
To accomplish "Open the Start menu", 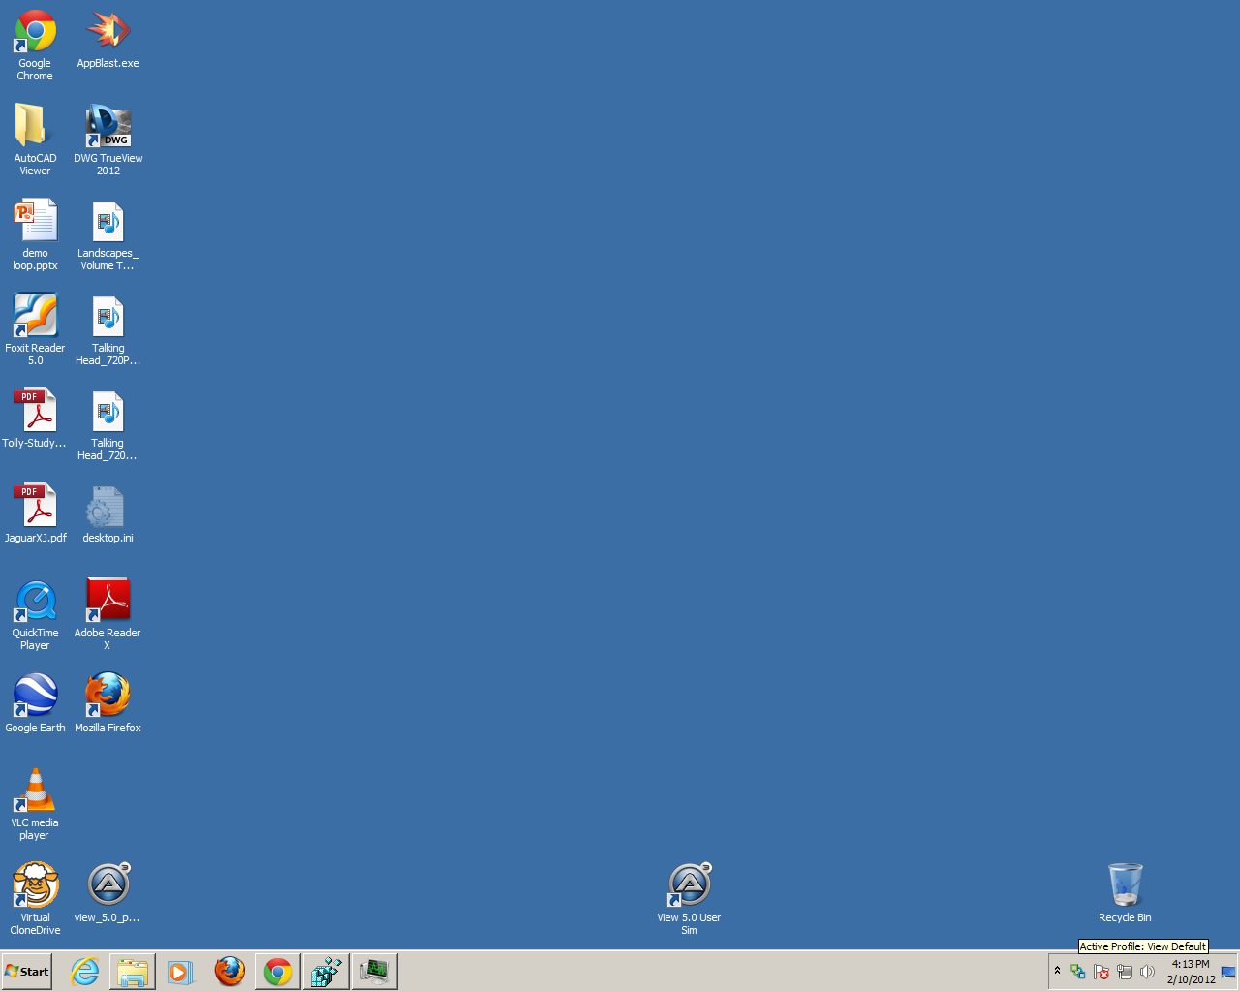I will [27, 972].
